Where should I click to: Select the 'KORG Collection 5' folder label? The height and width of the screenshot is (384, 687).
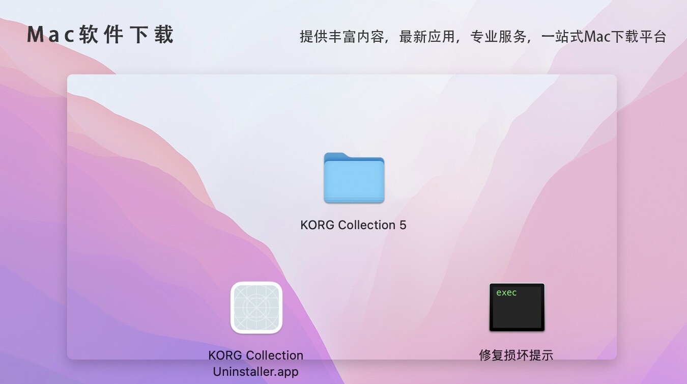[354, 225]
